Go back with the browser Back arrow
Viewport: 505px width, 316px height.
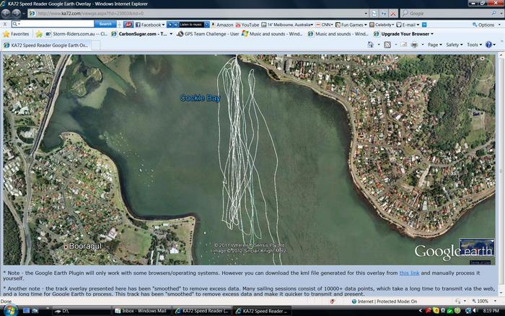tap(5, 14)
